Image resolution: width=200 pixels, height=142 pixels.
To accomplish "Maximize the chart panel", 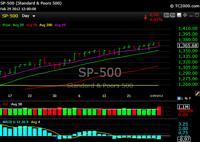I will pyautogui.click(x=197, y=15).
